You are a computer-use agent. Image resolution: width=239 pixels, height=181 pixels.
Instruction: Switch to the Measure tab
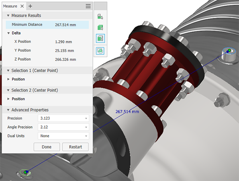(x=10, y=6)
